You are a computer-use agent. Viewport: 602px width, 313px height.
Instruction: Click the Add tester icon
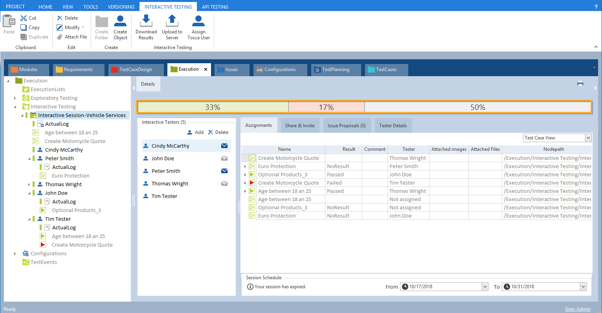190,132
